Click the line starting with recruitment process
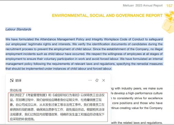Viewport: 174px width, 125px height. 84,49
